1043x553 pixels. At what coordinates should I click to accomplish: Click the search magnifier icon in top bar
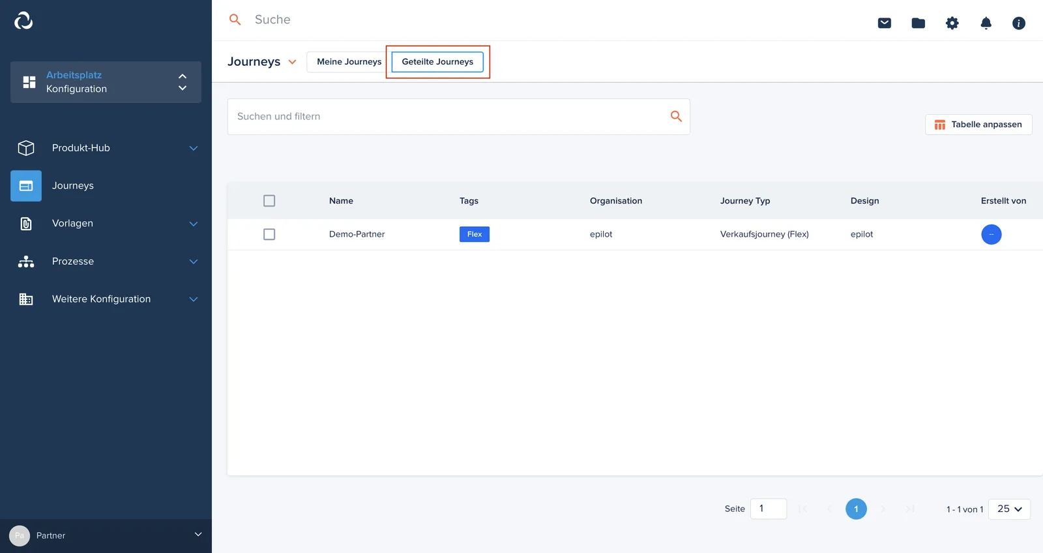235,20
